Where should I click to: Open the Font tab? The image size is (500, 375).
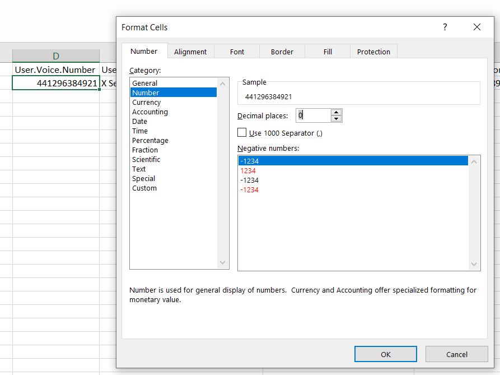coord(237,52)
